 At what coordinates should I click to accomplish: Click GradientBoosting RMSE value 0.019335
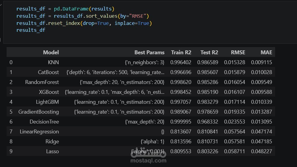(234, 112)
